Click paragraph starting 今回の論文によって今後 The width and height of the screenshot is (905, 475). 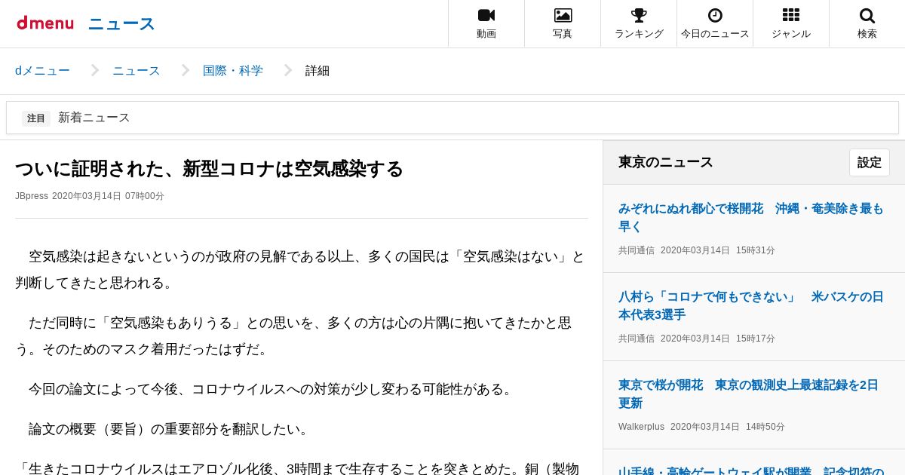273,389
